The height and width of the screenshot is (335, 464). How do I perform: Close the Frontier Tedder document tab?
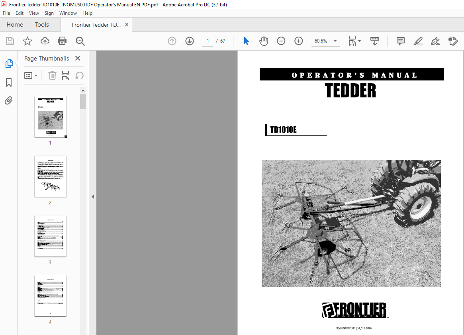127,25
